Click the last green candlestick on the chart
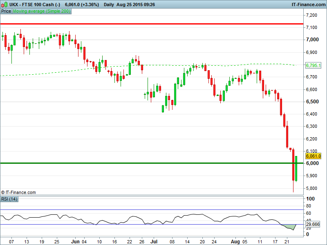 296,168
